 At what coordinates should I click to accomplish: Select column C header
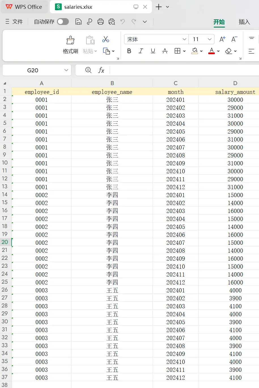click(176, 83)
